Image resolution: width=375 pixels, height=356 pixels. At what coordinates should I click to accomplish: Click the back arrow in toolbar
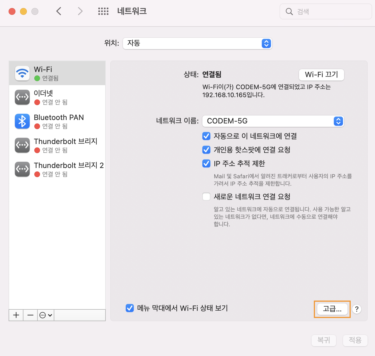[x=59, y=11]
